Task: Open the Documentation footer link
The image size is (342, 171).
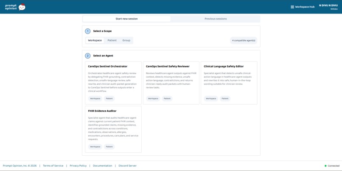Action: click(103, 166)
